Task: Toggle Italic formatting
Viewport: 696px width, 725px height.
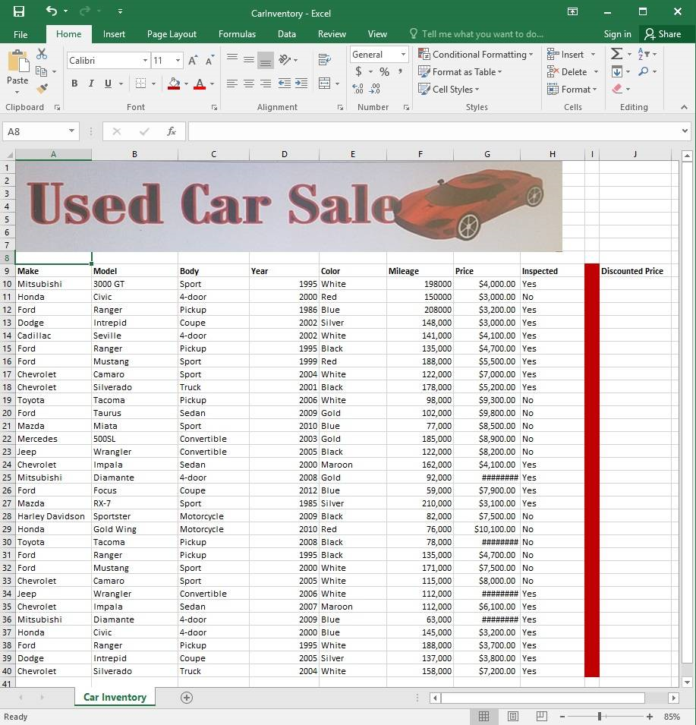Action: click(91, 84)
